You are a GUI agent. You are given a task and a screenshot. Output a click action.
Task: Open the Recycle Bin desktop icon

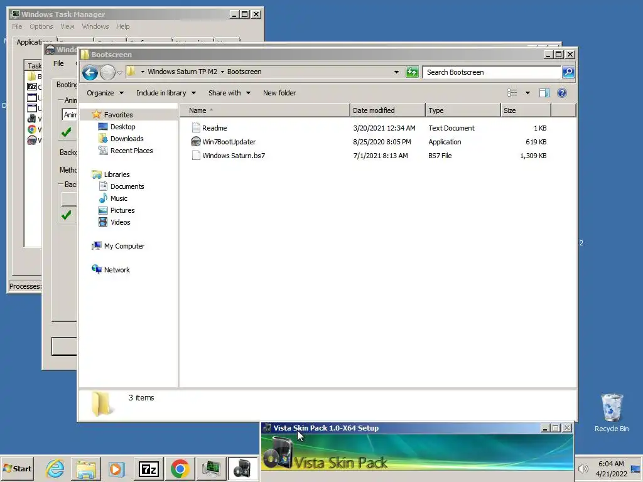(x=612, y=413)
